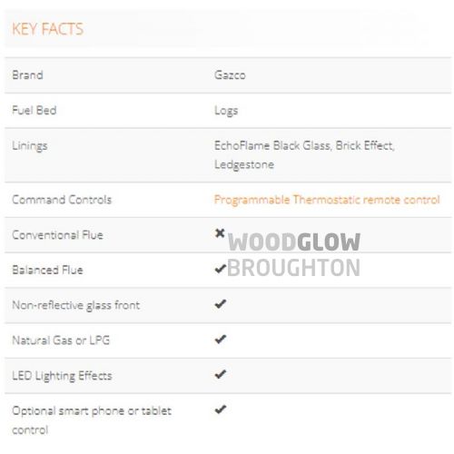Select the Brand row label
Image resolution: width=454 pixels, height=454 pixels.
27,75
